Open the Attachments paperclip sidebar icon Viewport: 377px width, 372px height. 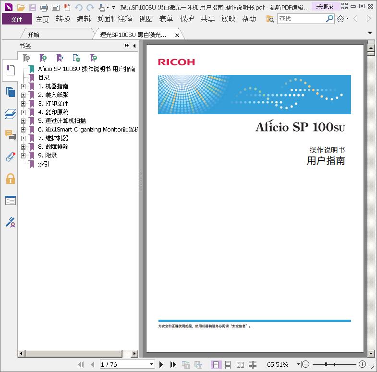click(11, 157)
